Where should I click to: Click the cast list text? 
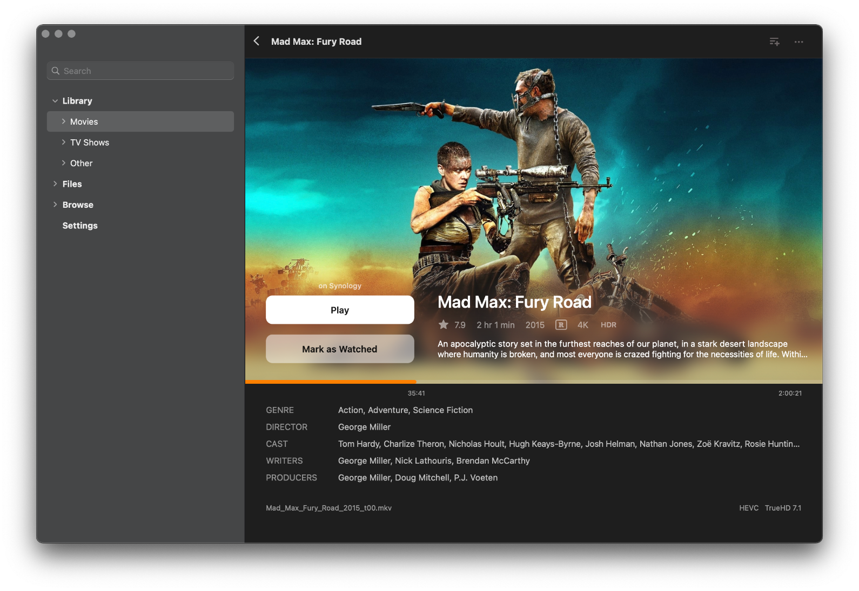click(x=569, y=444)
